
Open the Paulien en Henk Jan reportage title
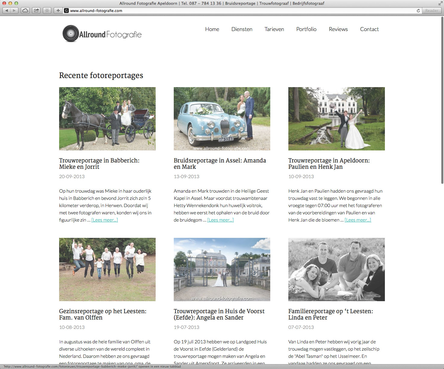click(329, 163)
